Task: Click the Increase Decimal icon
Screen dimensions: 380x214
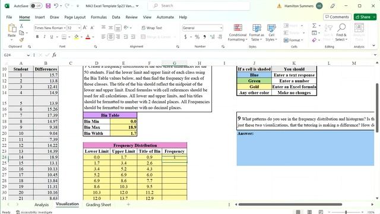Action: point(213,37)
